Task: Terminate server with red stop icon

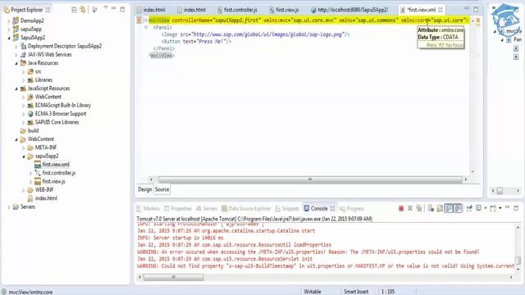Action: coord(401,208)
